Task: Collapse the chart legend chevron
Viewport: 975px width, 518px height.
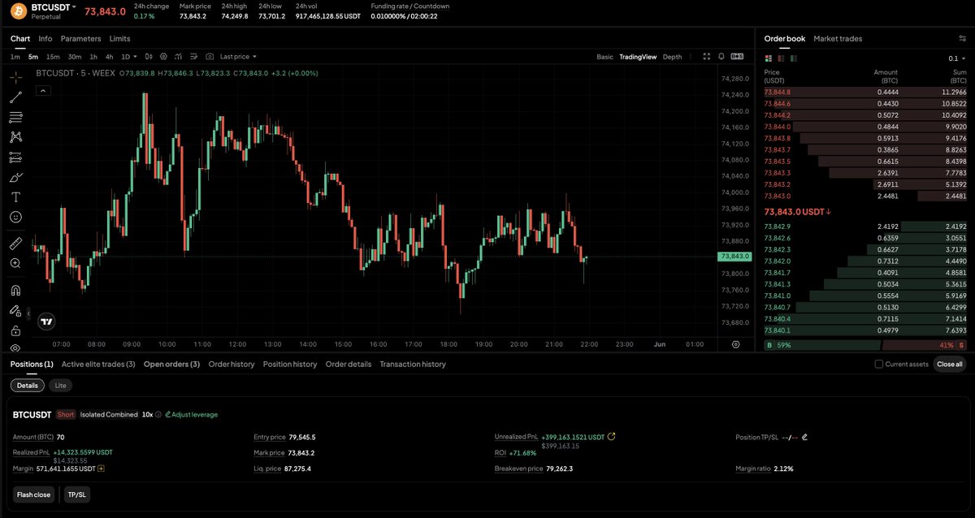Action: pyautogui.click(x=43, y=90)
